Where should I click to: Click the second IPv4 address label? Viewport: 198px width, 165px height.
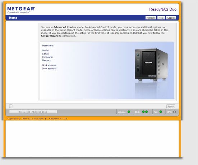[x=49, y=69]
